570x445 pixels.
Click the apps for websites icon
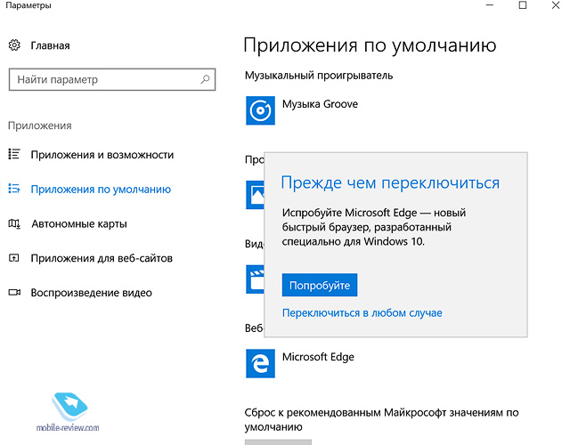14,258
